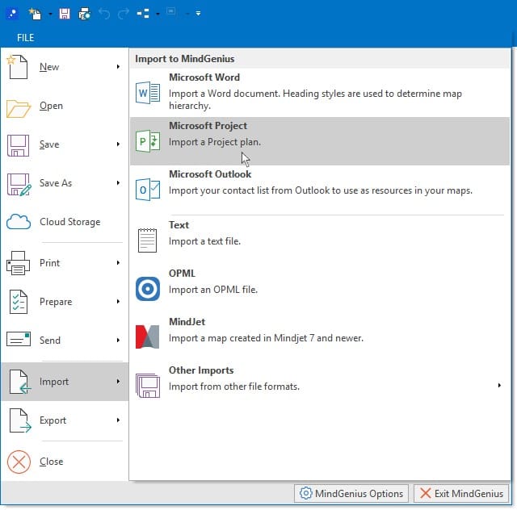Expand the Print submenu arrow

pyautogui.click(x=118, y=262)
